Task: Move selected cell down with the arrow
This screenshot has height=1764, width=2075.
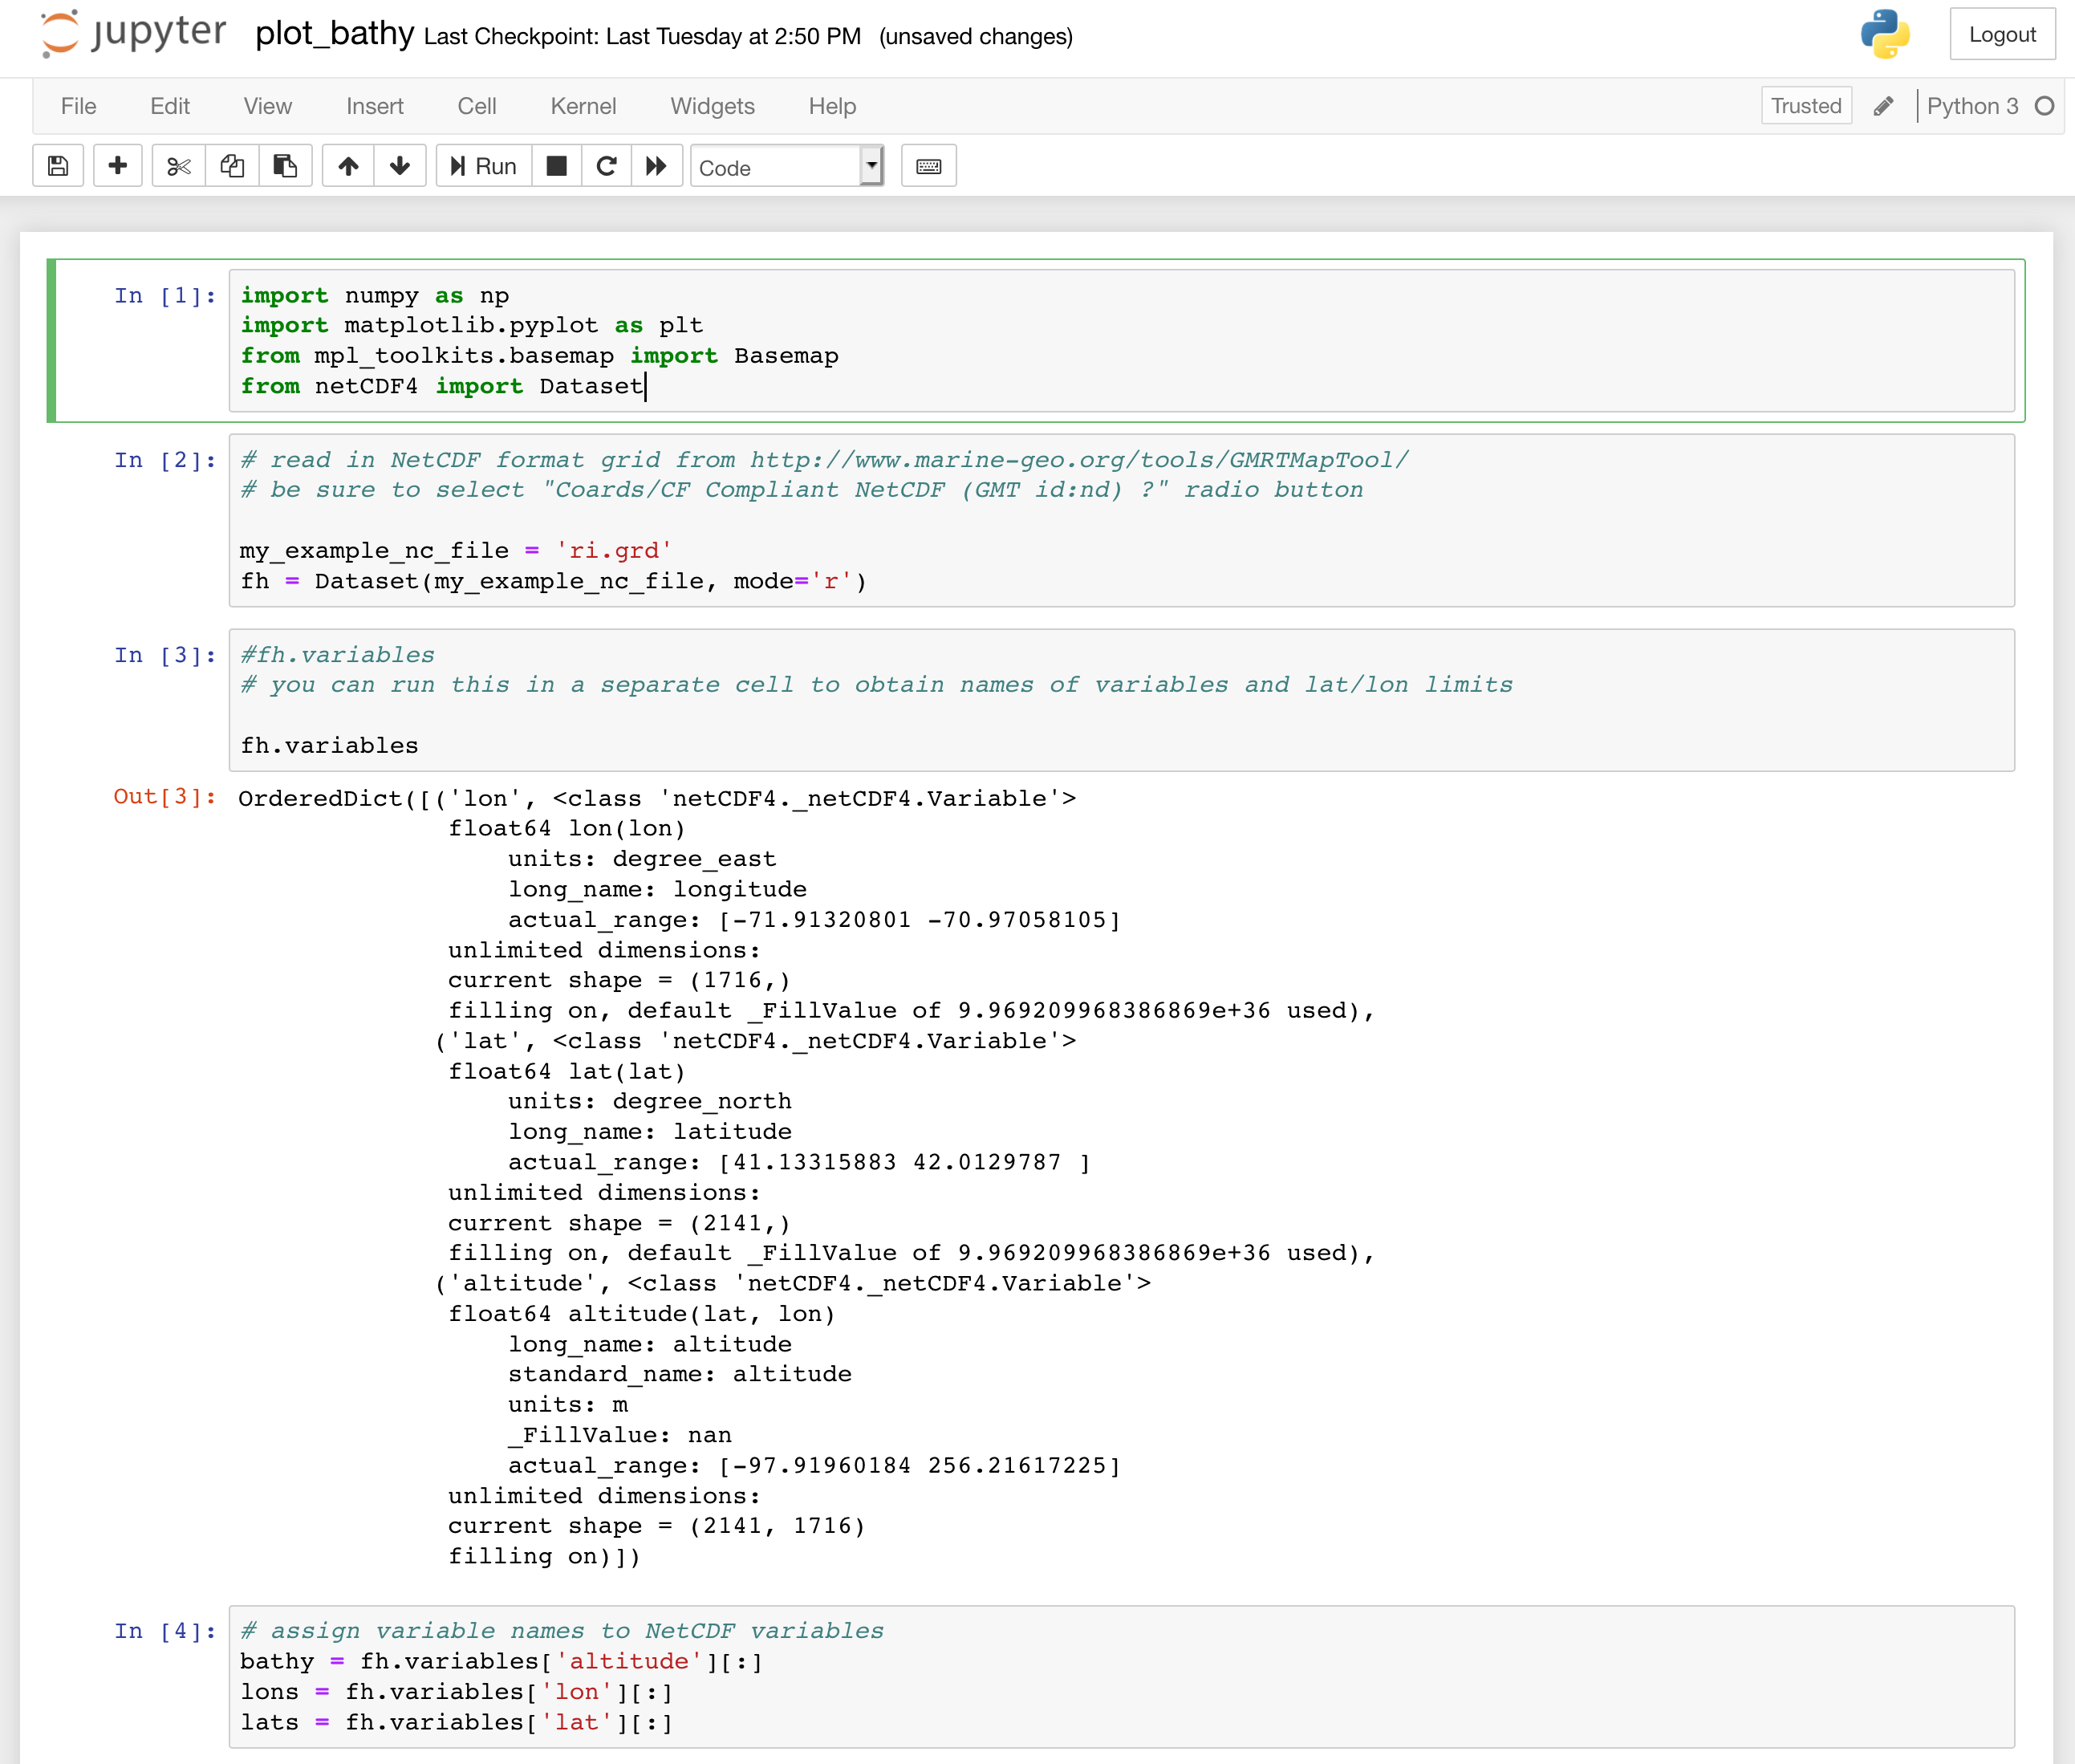Action: tap(400, 166)
